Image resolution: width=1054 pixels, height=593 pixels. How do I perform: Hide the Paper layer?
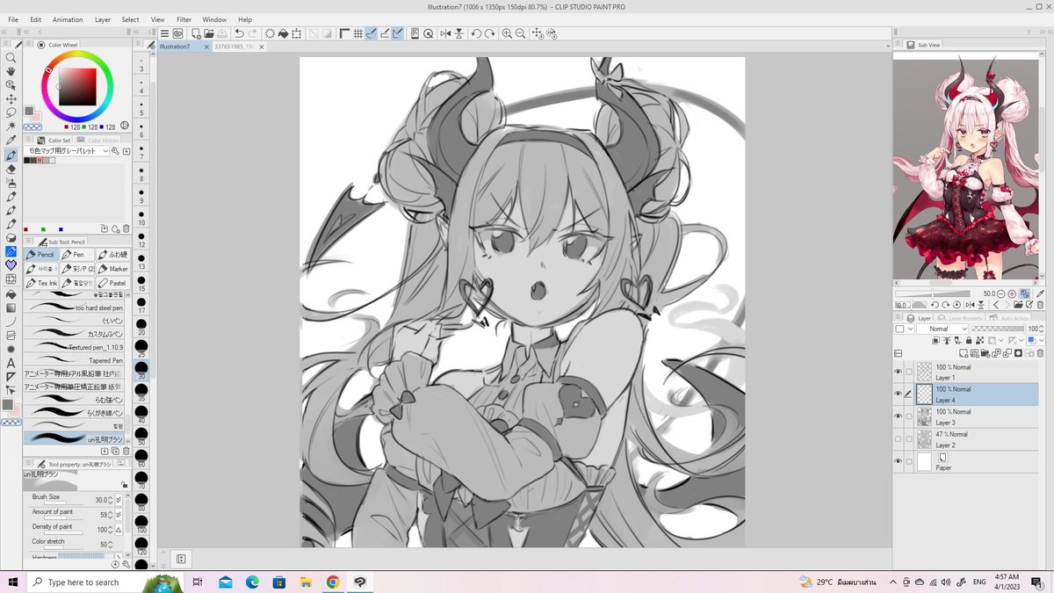[x=899, y=459]
